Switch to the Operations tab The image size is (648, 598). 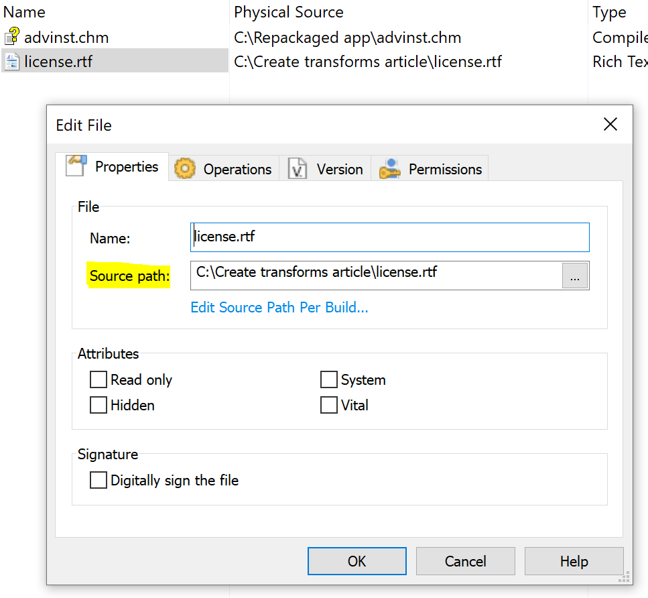coord(224,169)
